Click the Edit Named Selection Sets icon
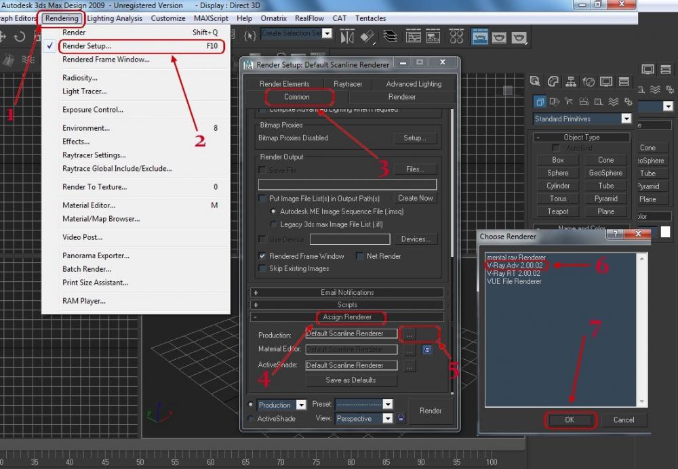The image size is (678, 469). coord(250,36)
